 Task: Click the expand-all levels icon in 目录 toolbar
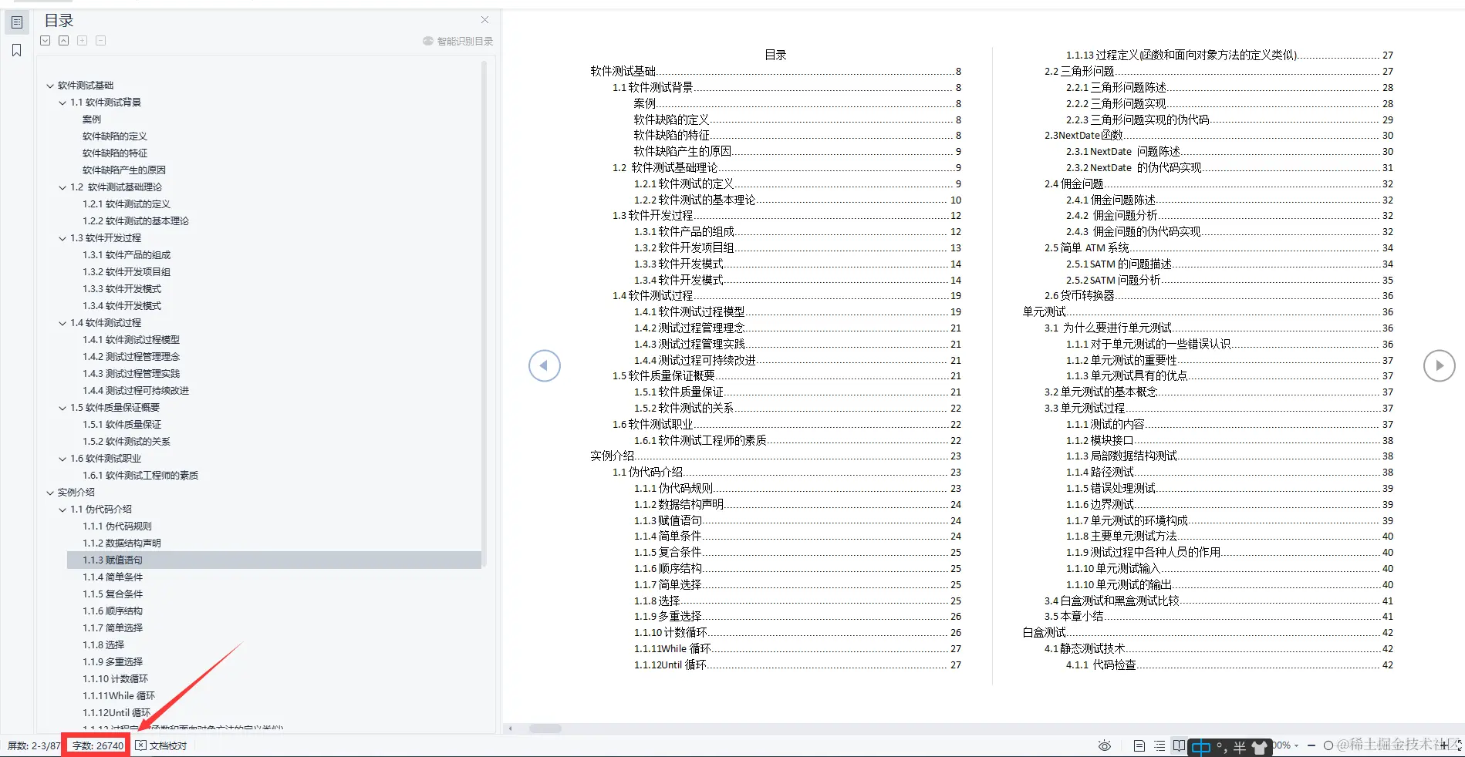[46, 41]
